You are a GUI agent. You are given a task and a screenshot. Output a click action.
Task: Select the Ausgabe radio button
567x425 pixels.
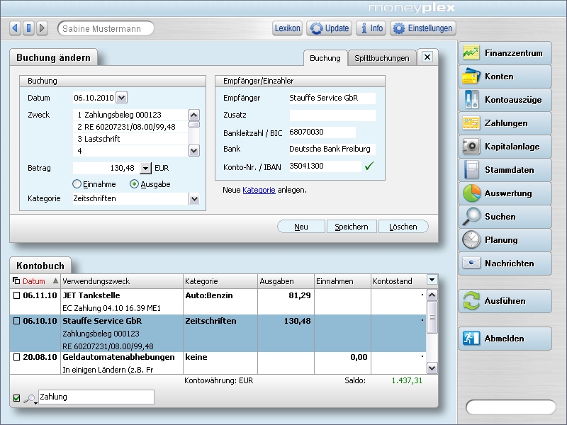pos(135,184)
